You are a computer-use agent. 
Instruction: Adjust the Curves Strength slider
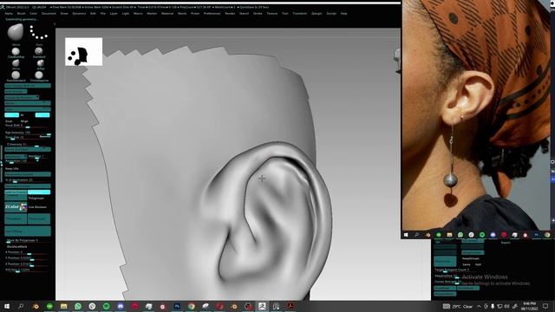pos(447,282)
